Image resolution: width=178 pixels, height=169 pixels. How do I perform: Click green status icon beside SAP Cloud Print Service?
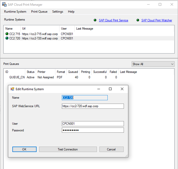95,20
